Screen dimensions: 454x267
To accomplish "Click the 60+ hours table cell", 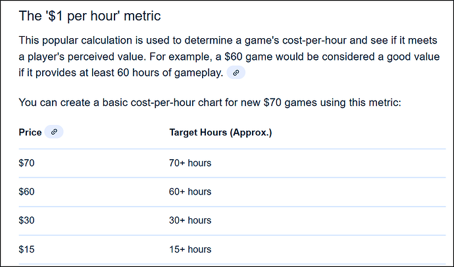I will pos(190,191).
